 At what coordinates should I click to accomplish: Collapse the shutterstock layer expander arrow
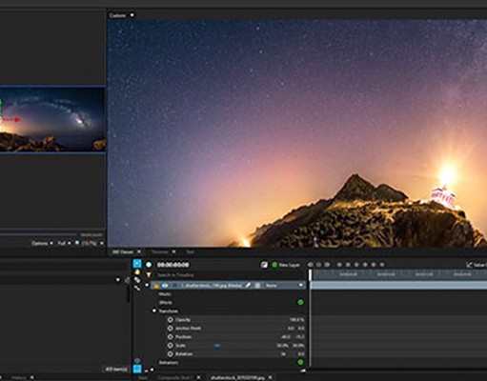[147, 285]
